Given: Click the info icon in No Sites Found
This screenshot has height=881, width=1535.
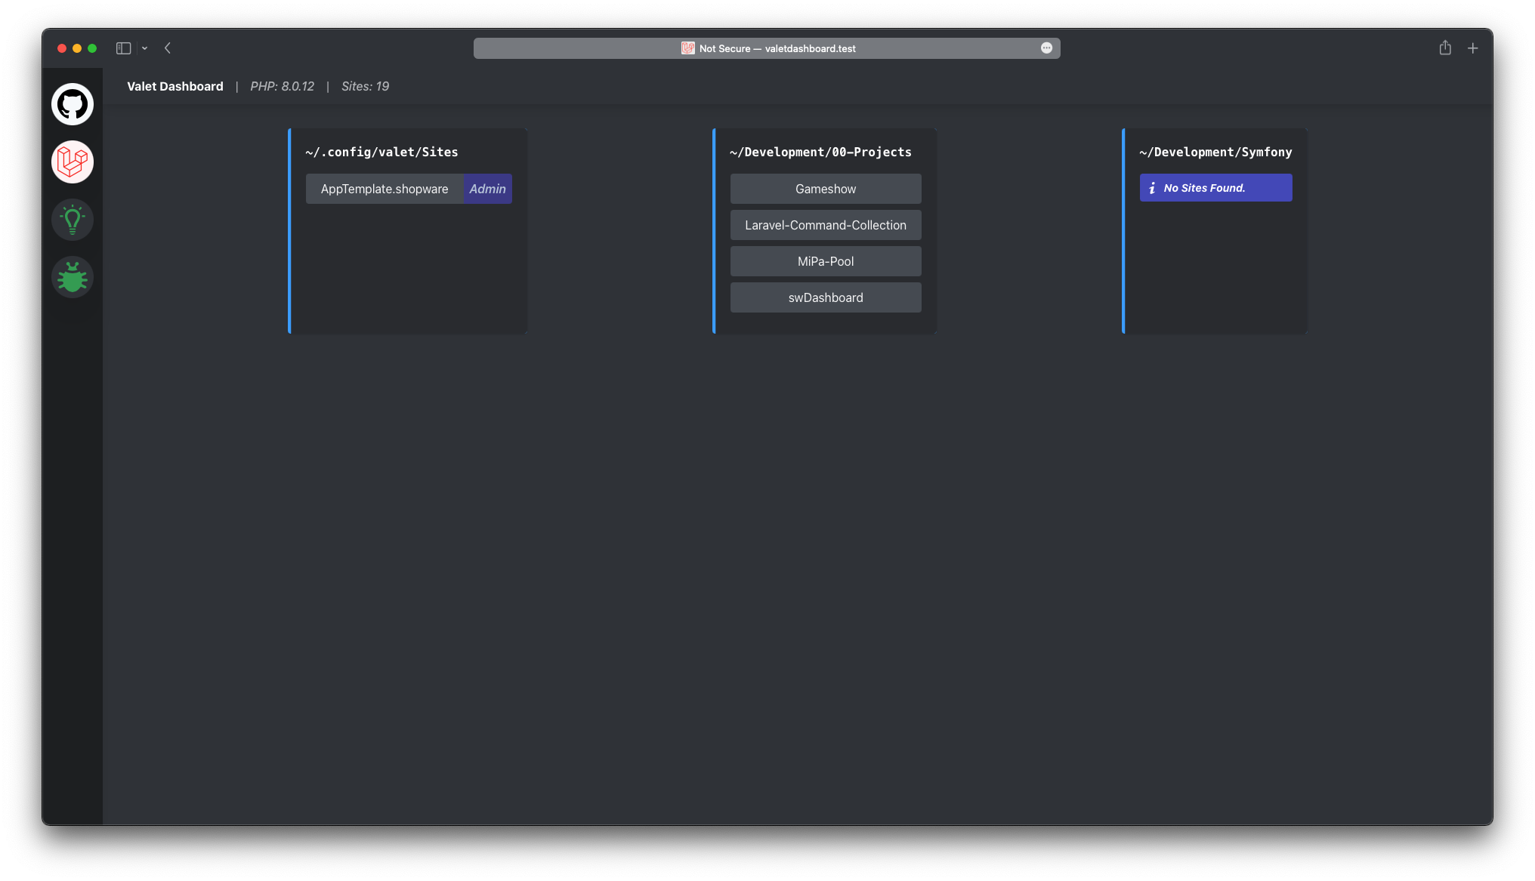Looking at the screenshot, I should tap(1152, 188).
